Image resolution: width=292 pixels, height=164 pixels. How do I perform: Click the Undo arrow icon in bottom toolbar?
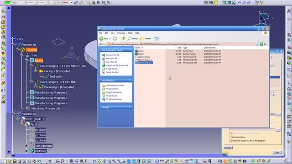[x=39, y=161]
